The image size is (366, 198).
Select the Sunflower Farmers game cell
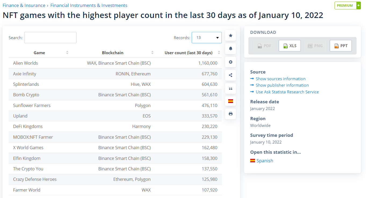click(x=32, y=105)
